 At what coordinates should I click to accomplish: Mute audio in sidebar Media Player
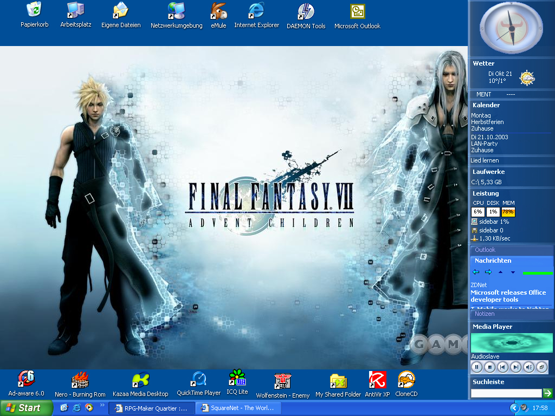click(529, 367)
